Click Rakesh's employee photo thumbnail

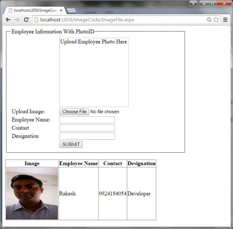click(x=32, y=194)
